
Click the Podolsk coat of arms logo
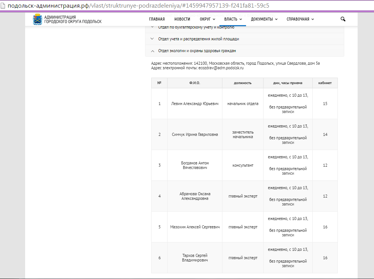click(38, 19)
